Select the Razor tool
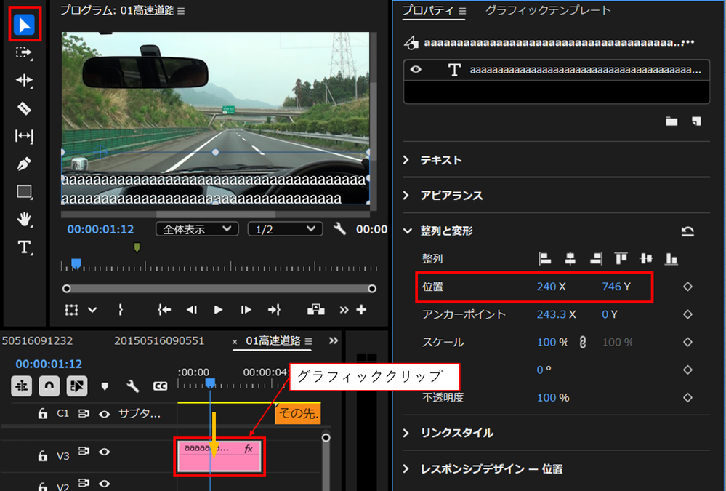The width and height of the screenshot is (726, 491). point(24,108)
